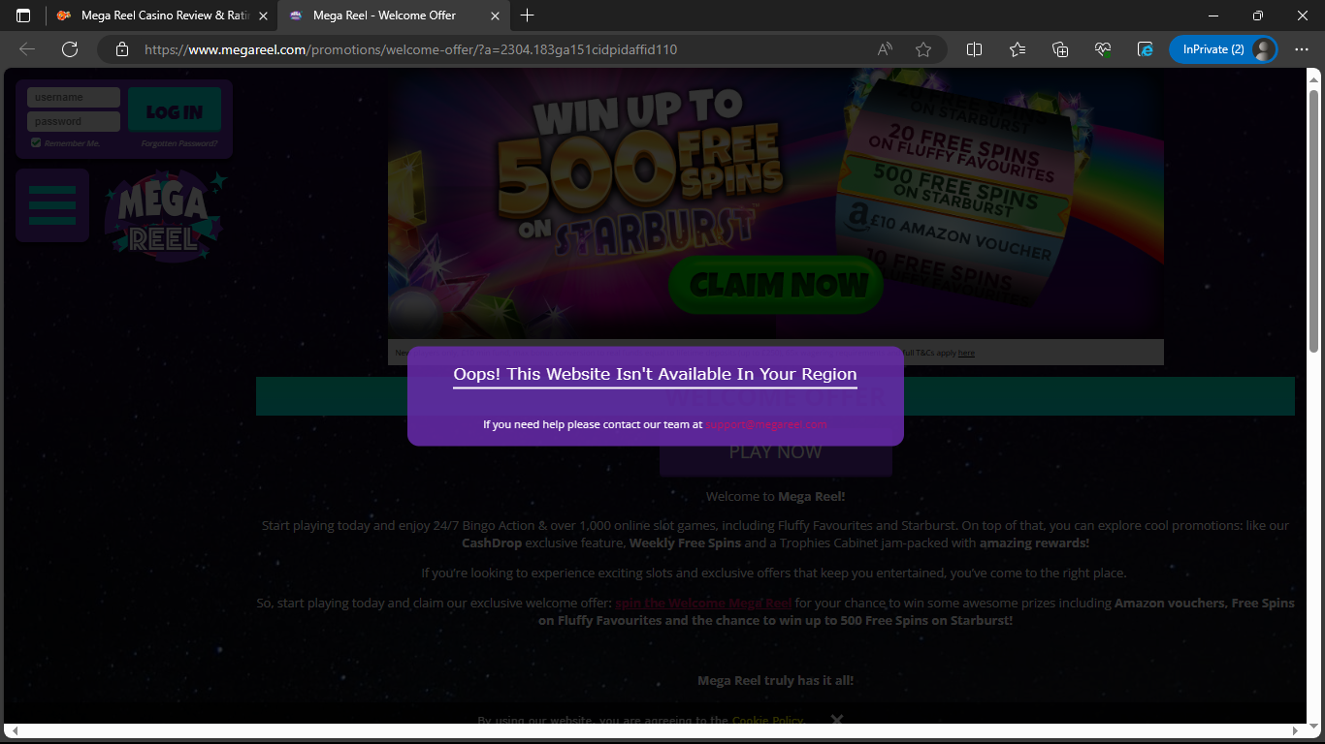Viewport: 1325px width, 744px height.
Task: Open the Favorites list icon
Action: point(1017,49)
